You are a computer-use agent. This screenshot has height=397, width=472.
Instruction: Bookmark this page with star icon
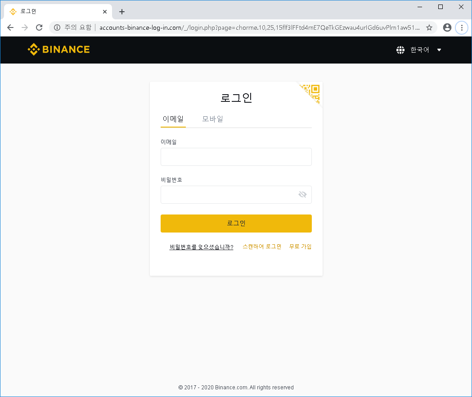pyautogui.click(x=429, y=28)
